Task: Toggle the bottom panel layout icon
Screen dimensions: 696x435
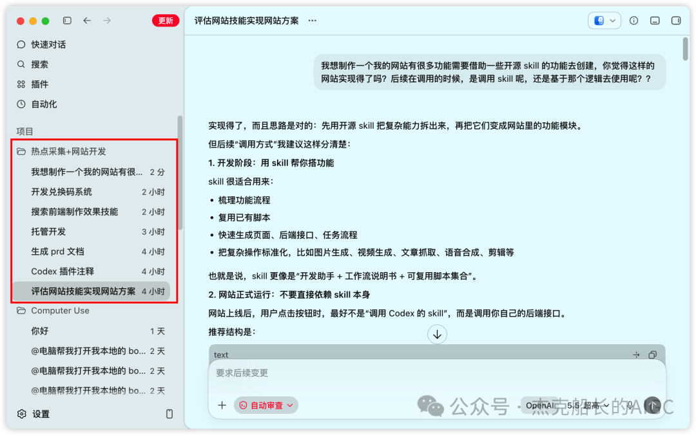Action: tap(655, 21)
